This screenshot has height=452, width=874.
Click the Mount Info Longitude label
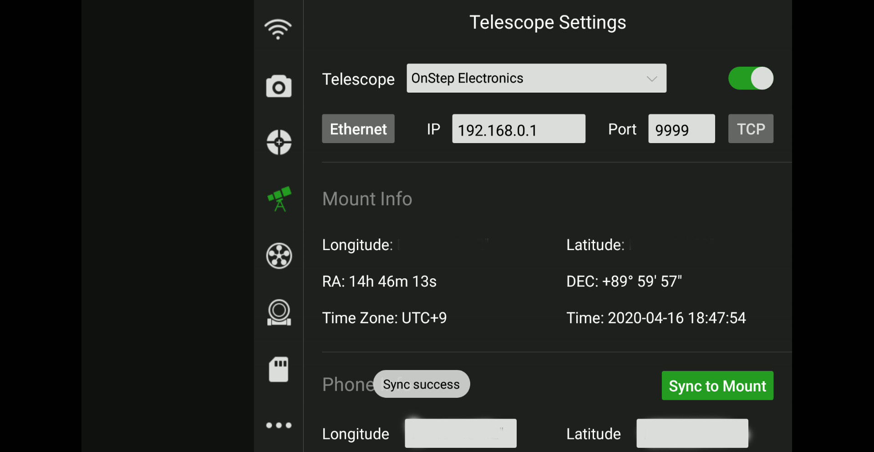(357, 245)
